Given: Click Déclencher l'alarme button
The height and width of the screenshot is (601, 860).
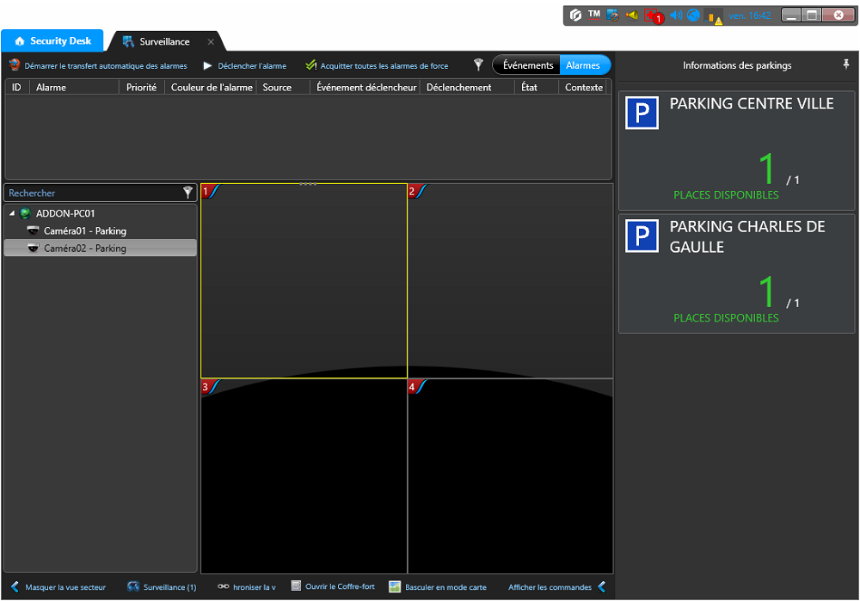Looking at the screenshot, I should [x=244, y=65].
